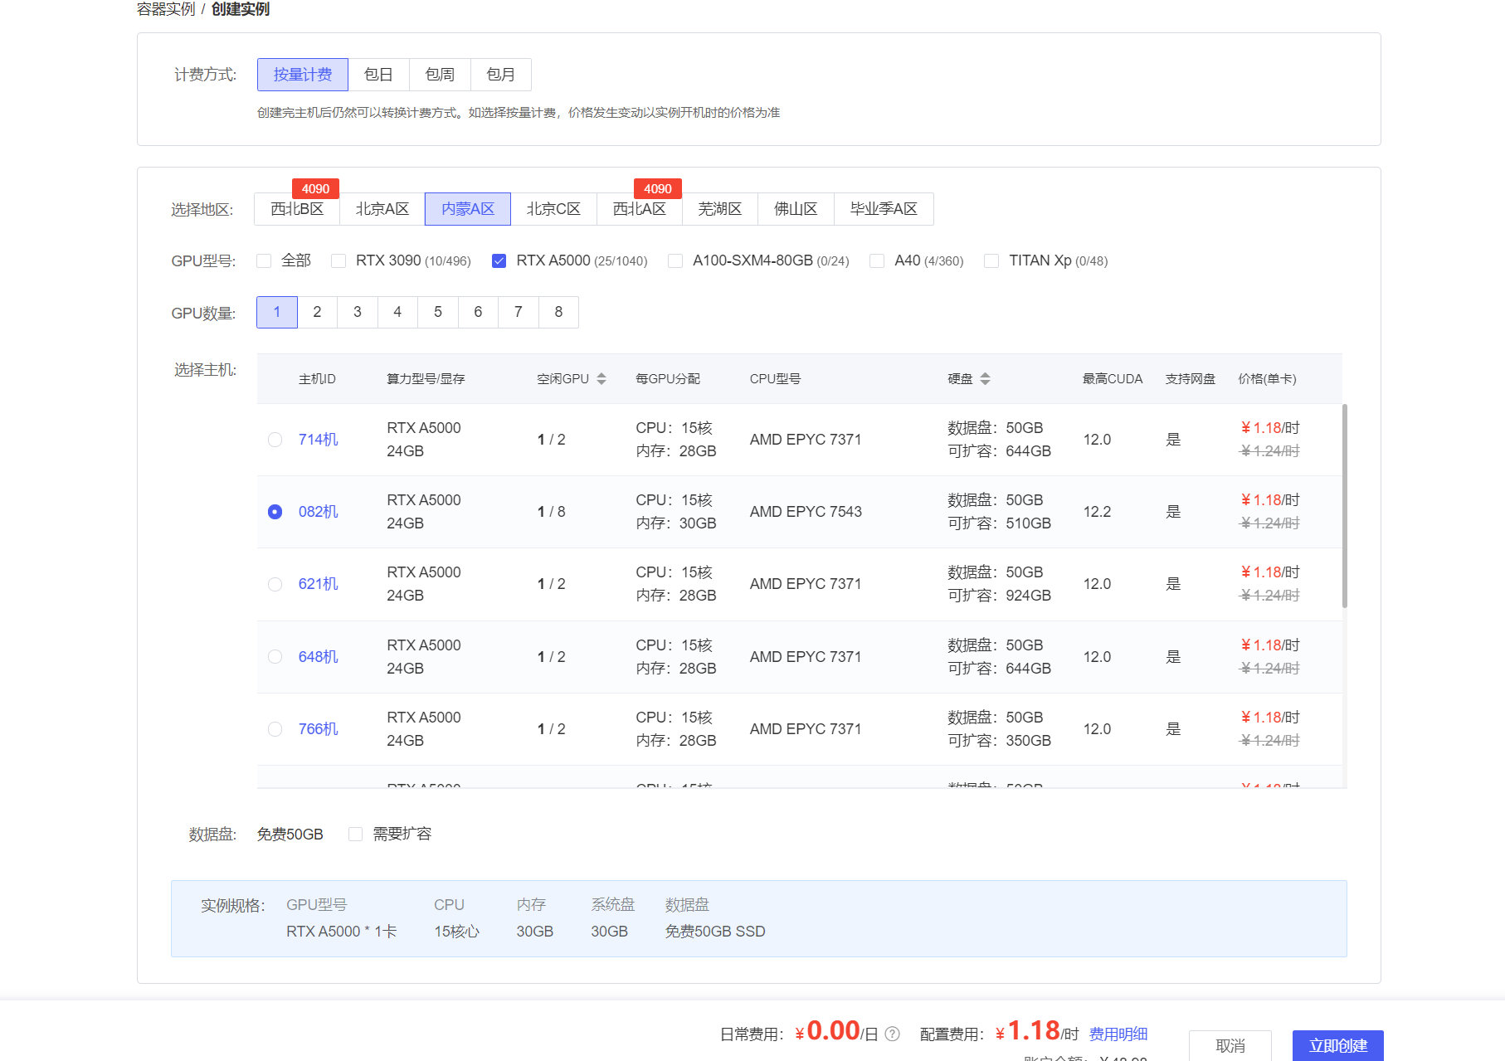Set GPU count to 2
Viewport: 1505px width, 1061px height.
pyautogui.click(x=317, y=312)
